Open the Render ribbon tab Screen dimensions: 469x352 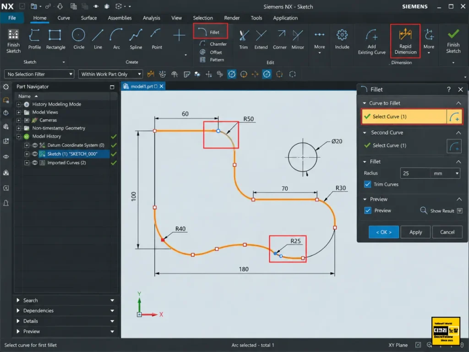tap(232, 18)
